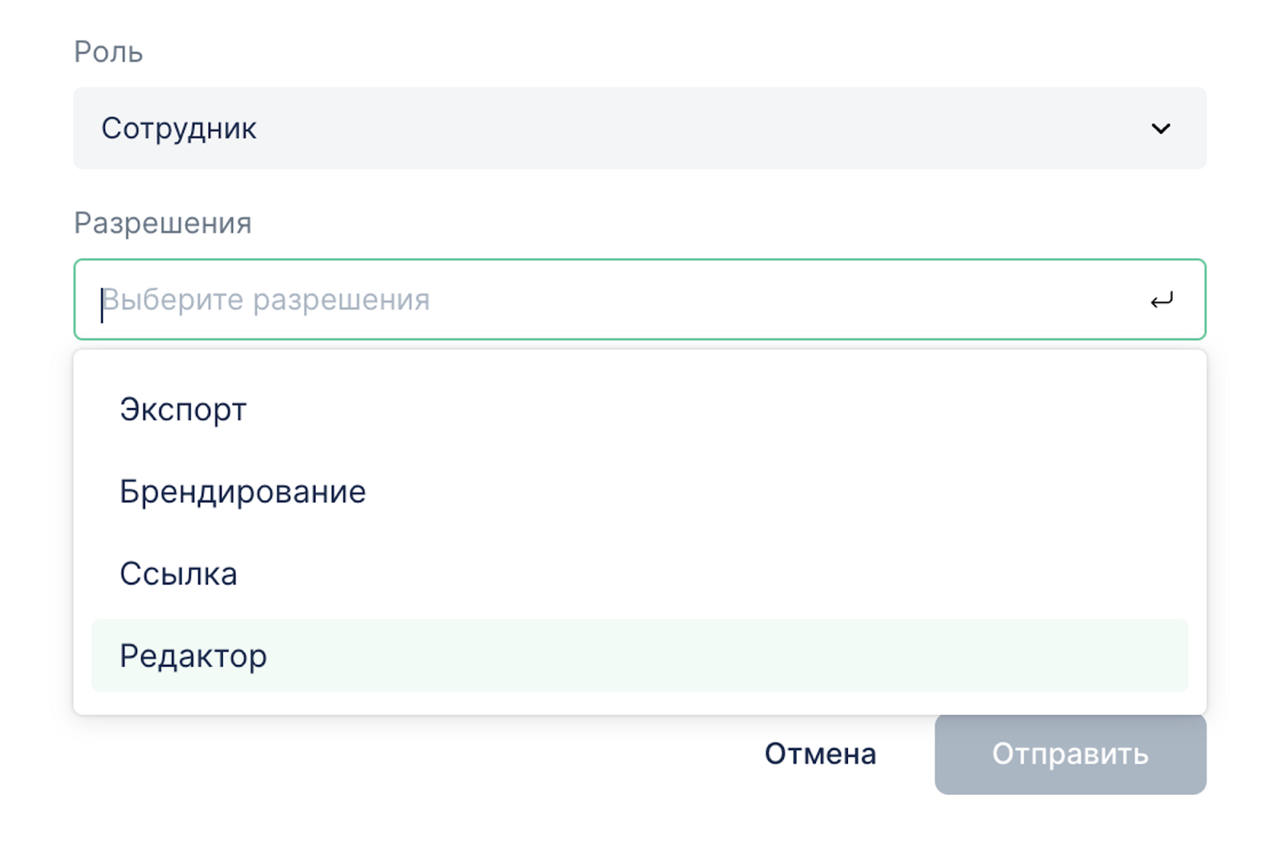
Task: Open the Сотрудник role dropdown
Action: pyautogui.click(x=639, y=128)
